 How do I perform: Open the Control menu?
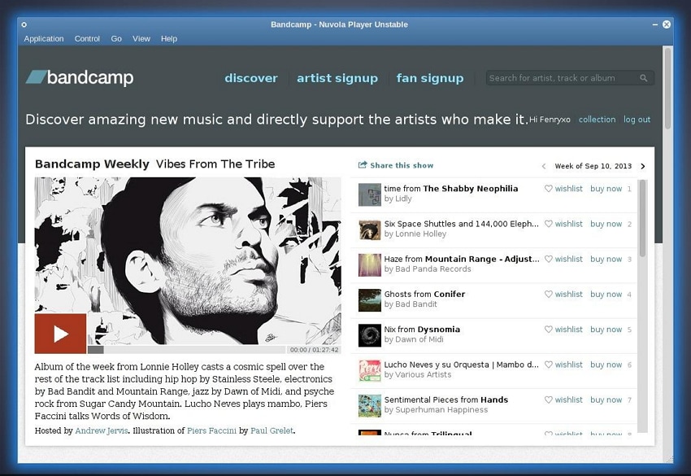pos(87,39)
